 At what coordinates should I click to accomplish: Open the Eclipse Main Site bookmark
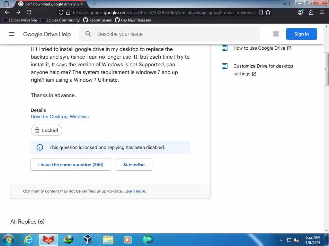[x=20, y=20]
